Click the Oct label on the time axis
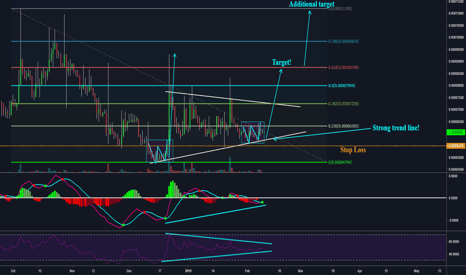Image resolution: width=466 pixels, height=275 pixels. (x=13, y=271)
